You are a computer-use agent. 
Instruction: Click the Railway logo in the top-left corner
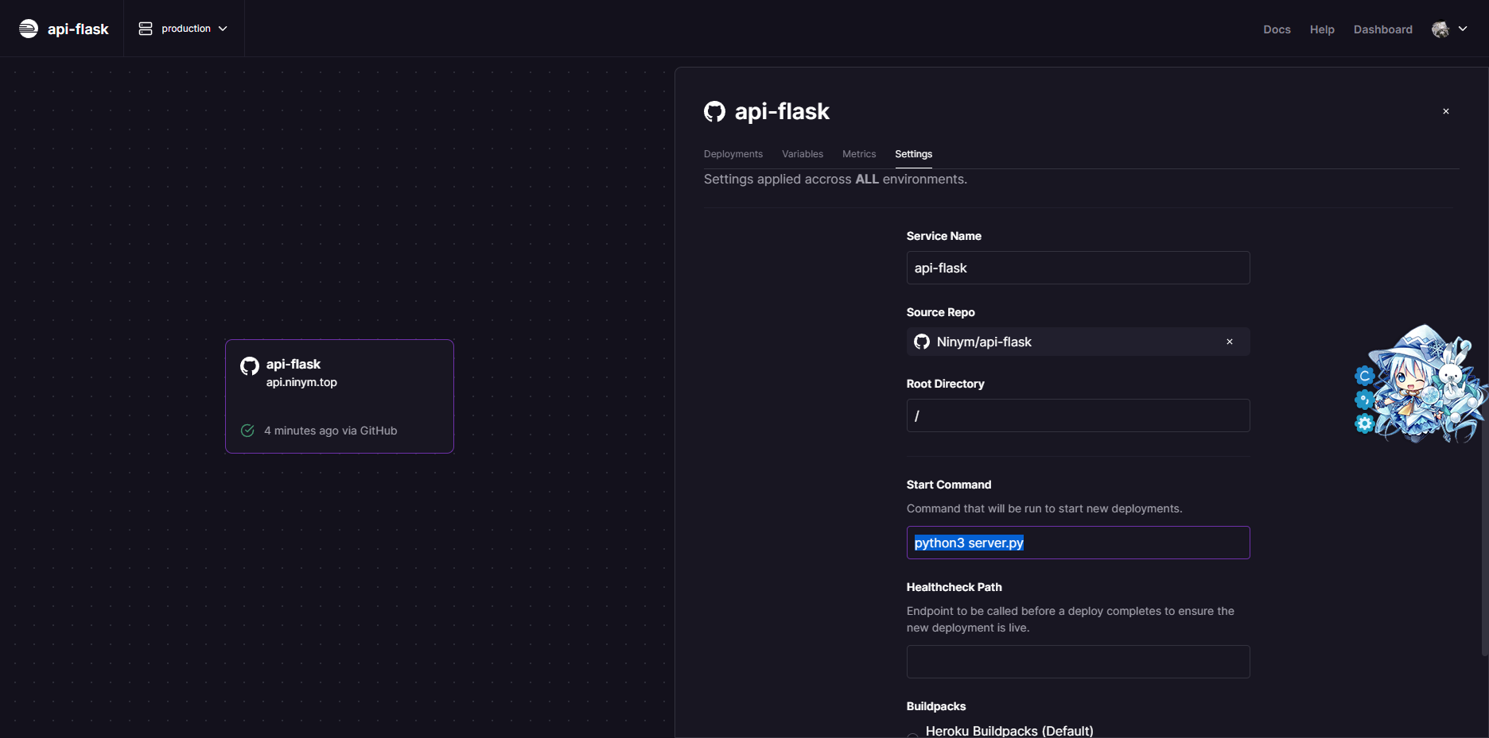(x=29, y=29)
